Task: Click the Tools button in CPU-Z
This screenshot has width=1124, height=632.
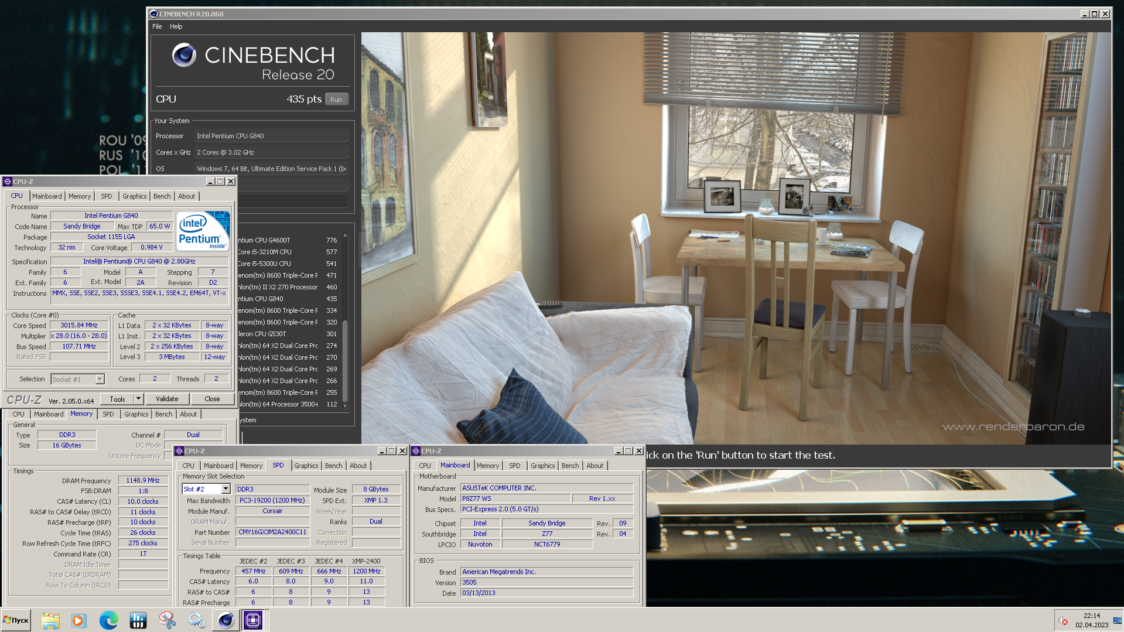Action: tap(117, 399)
